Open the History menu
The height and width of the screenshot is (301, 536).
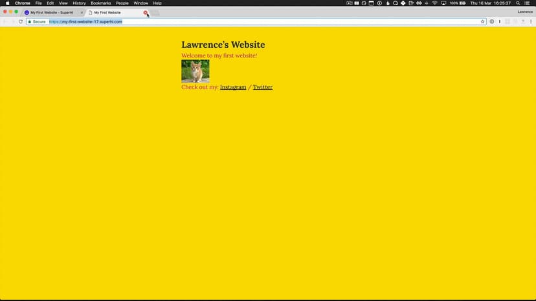click(79, 3)
